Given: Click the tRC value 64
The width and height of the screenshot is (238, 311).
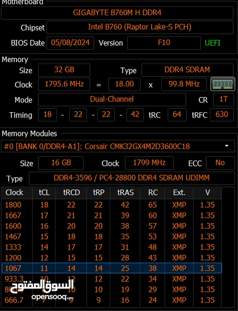Looking at the screenshot, I should (177, 114).
